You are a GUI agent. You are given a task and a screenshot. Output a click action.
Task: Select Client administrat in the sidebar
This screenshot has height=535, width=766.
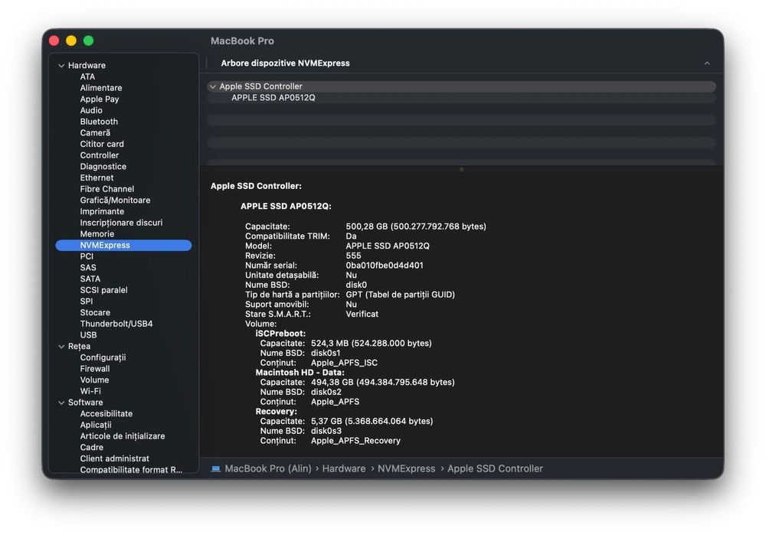pos(115,458)
